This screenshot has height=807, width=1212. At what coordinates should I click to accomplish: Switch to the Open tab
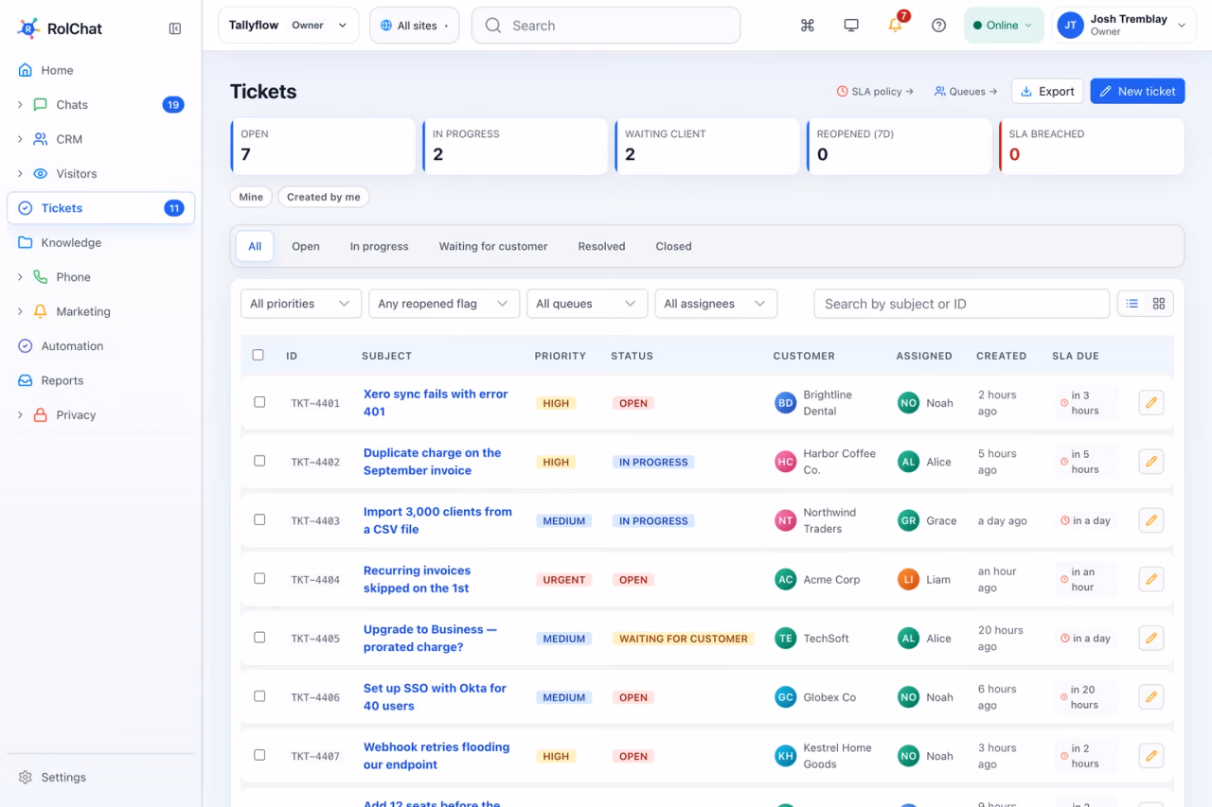(306, 246)
